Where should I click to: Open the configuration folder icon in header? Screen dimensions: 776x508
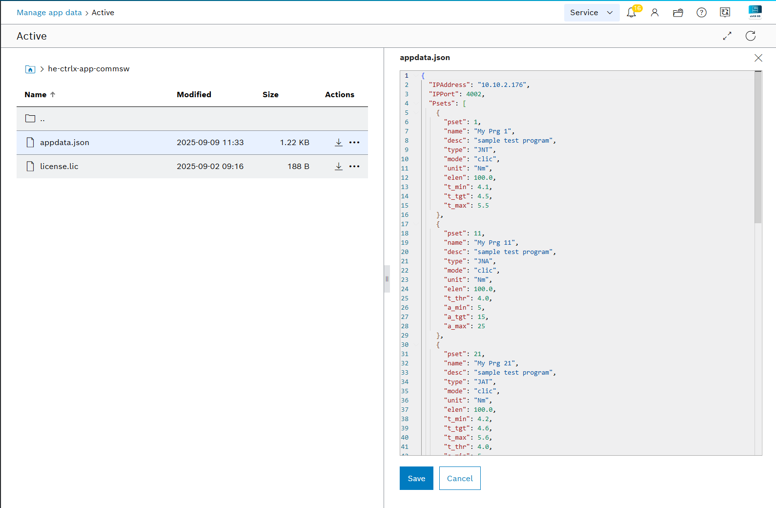[678, 13]
